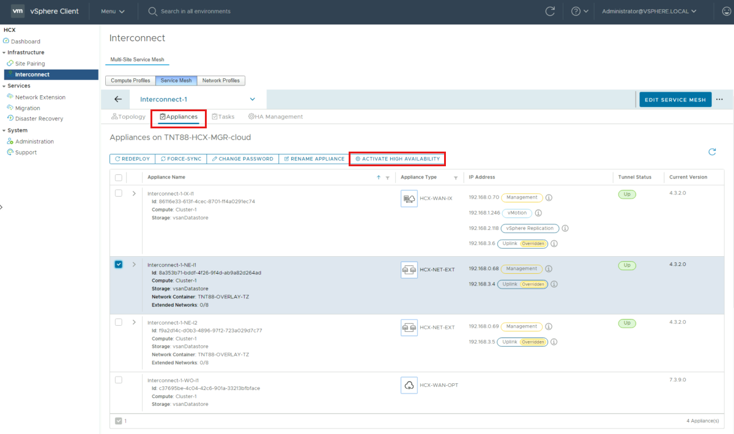734x434 pixels.
Task: Click the HCX-WAN-OPT appliance type icon
Action: (409, 385)
